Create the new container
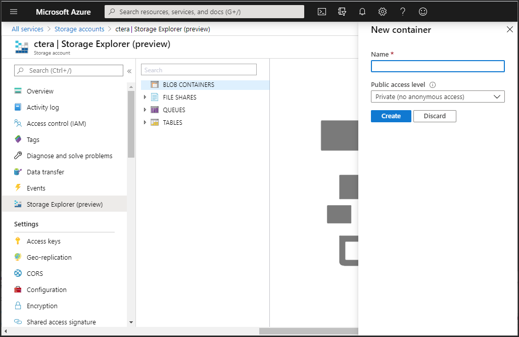This screenshot has height=337, width=519. tap(391, 116)
